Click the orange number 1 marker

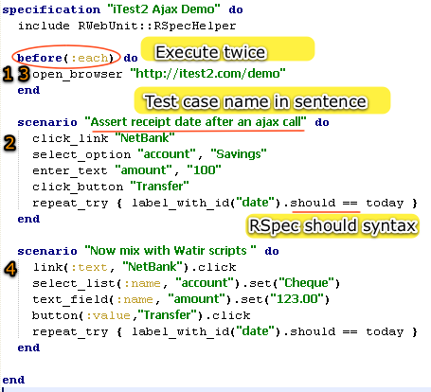pos(8,74)
